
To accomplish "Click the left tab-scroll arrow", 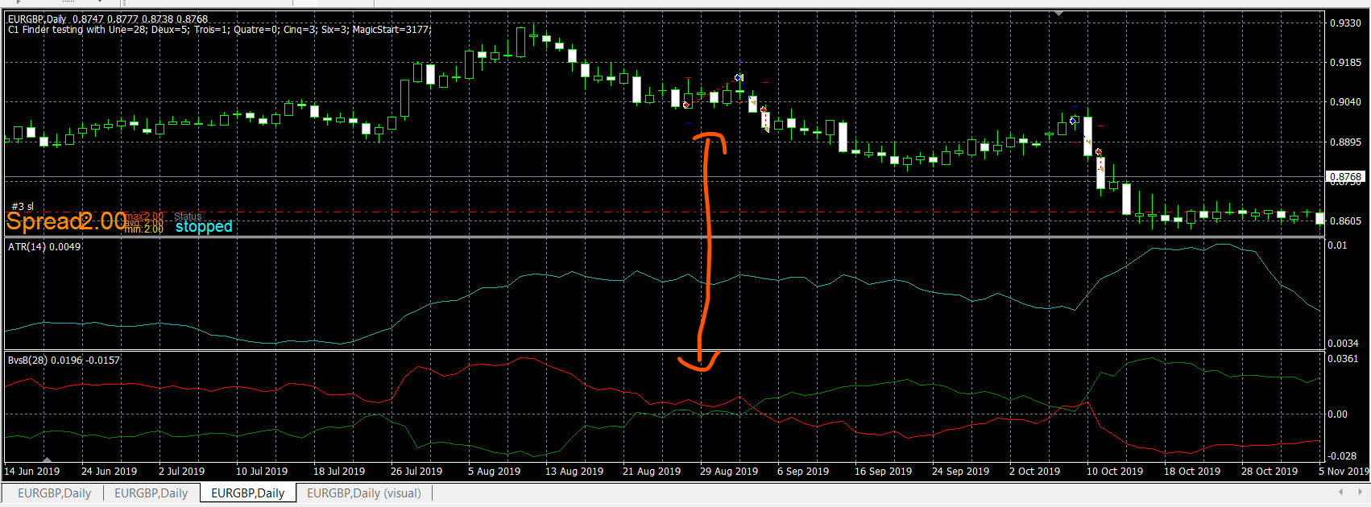I will point(1340,492).
